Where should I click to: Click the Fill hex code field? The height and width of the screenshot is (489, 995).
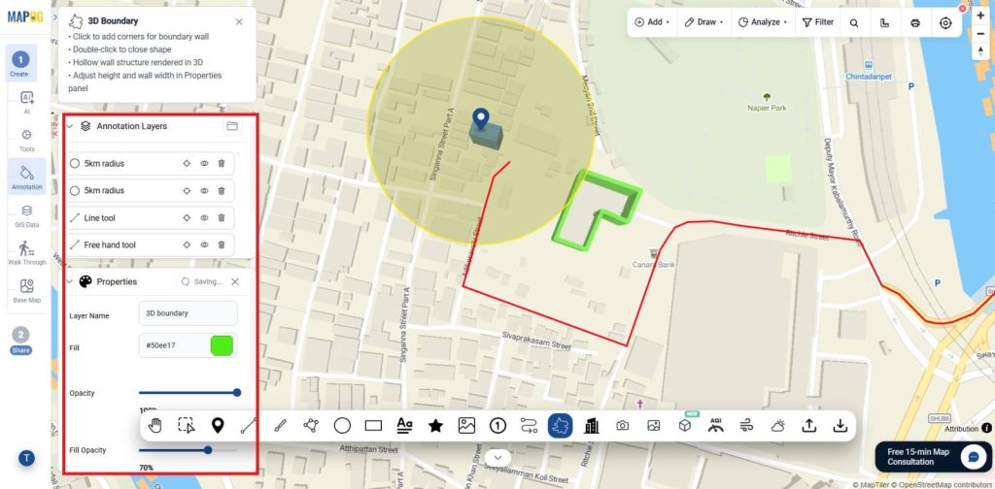[175, 345]
